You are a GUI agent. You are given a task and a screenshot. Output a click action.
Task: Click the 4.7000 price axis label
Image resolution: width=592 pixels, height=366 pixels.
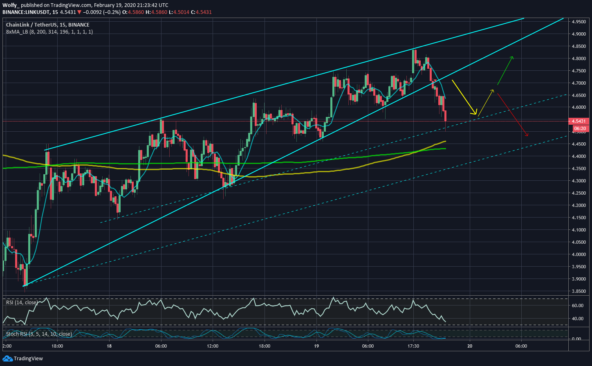click(x=580, y=83)
